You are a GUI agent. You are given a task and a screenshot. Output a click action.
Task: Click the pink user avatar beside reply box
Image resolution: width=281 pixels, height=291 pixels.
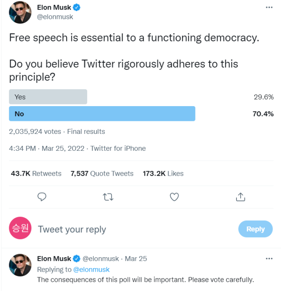[20, 228]
